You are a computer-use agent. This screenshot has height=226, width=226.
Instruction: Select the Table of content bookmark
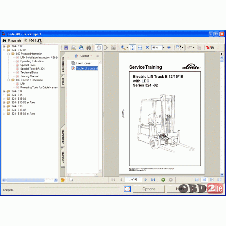(x=87, y=68)
